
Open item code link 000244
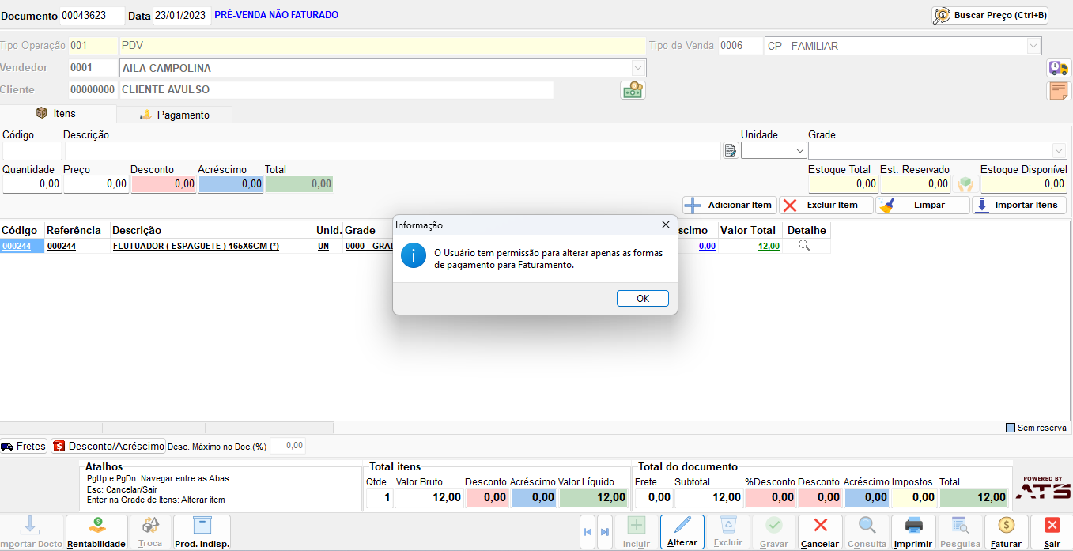pyautogui.click(x=17, y=246)
